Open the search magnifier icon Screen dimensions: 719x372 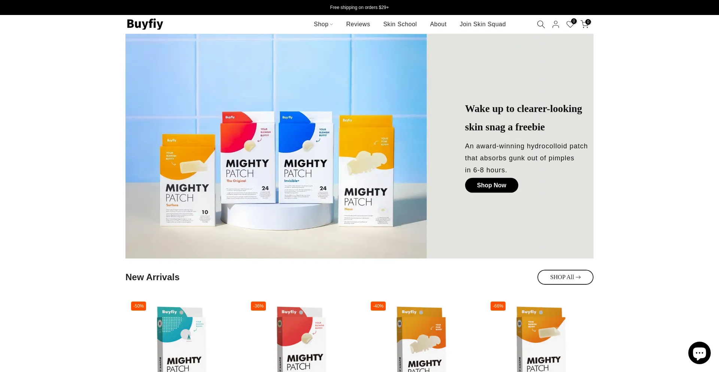541,24
